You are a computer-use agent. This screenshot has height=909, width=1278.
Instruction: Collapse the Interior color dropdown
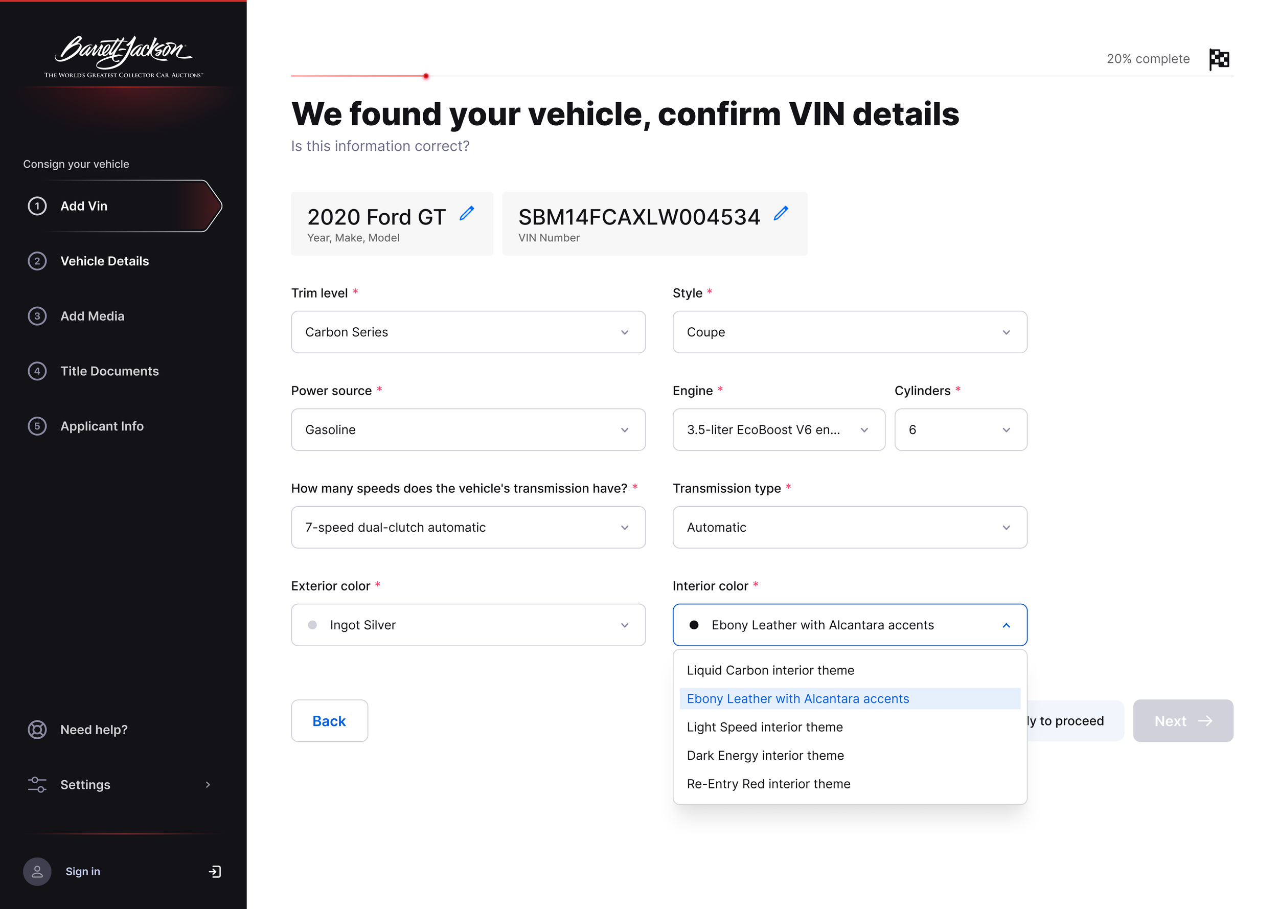pyautogui.click(x=850, y=625)
